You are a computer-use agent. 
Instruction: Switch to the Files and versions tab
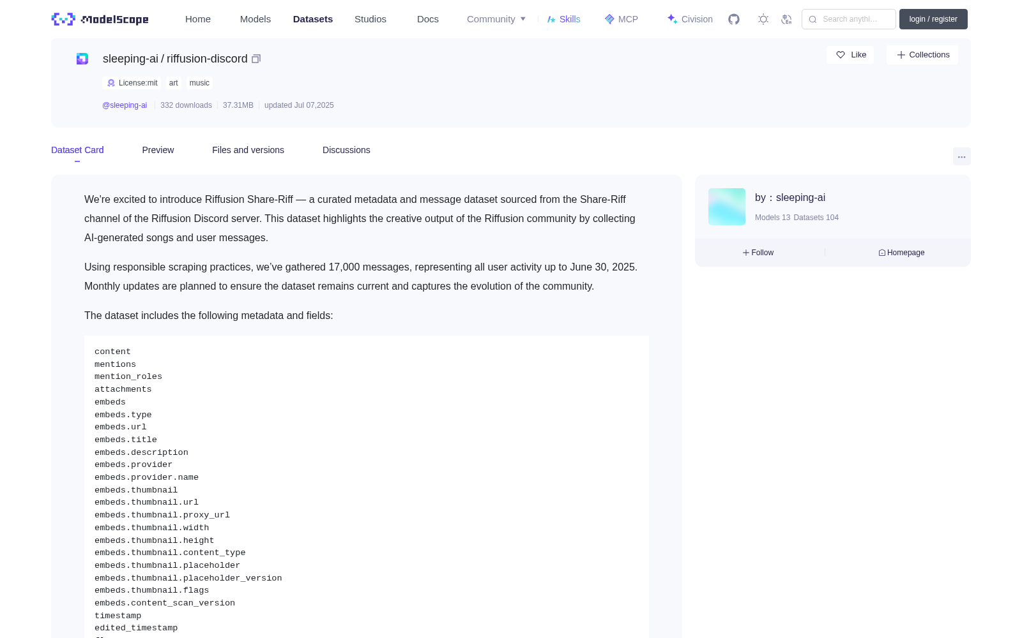pos(248,150)
